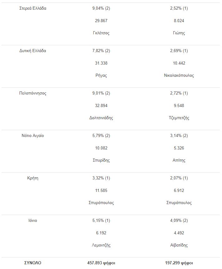Click the Κρήτη region label
Viewport: 222px width, 269px height.
coord(33,178)
